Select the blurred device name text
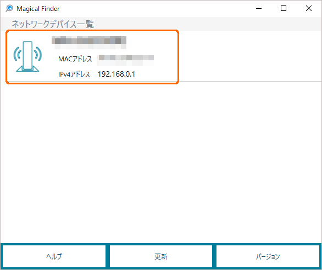This screenshot has width=322, height=270. (89, 42)
